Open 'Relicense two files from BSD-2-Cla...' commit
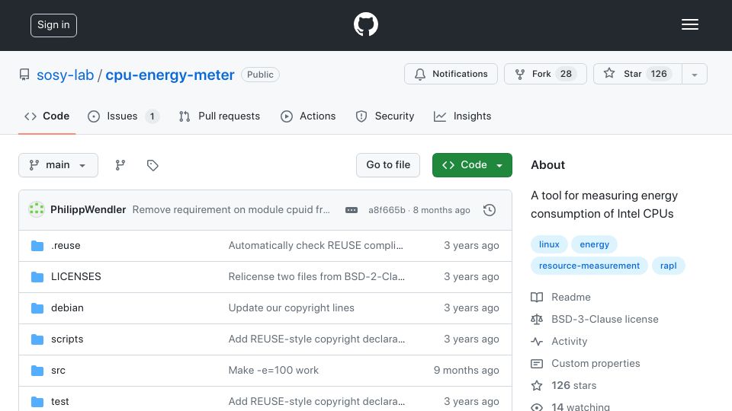This screenshot has height=411, width=732. (x=316, y=277)
